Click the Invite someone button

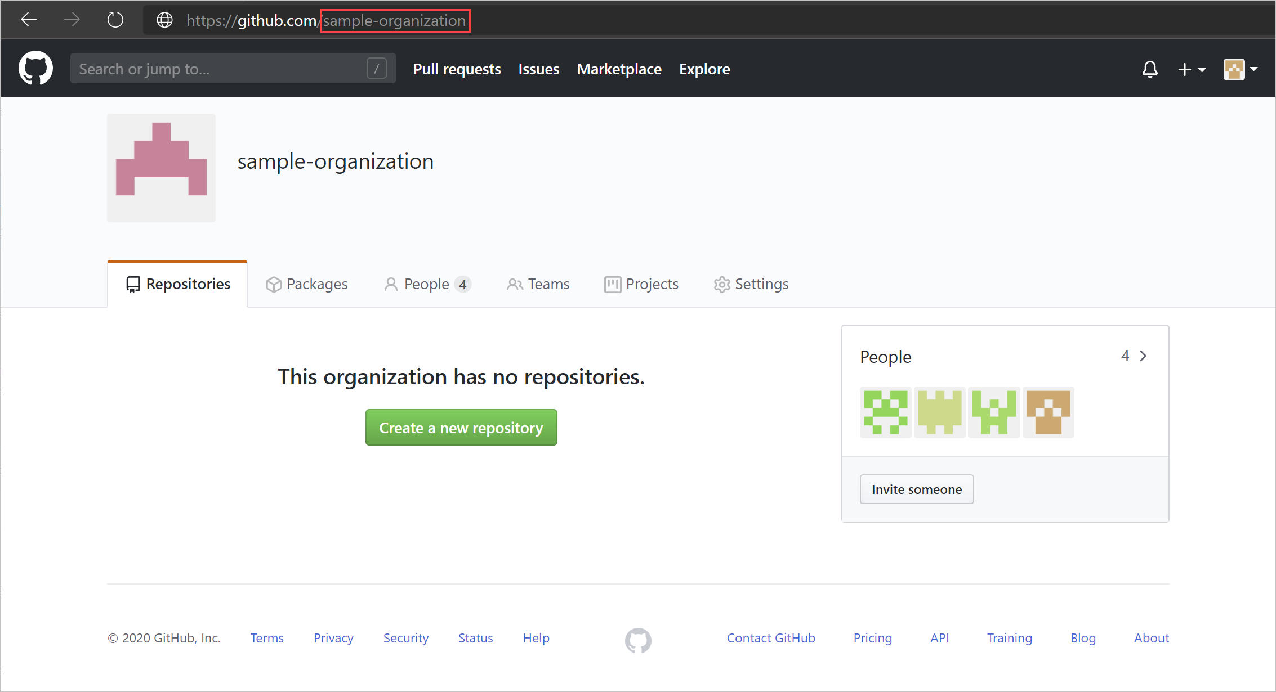click(917, 488)
